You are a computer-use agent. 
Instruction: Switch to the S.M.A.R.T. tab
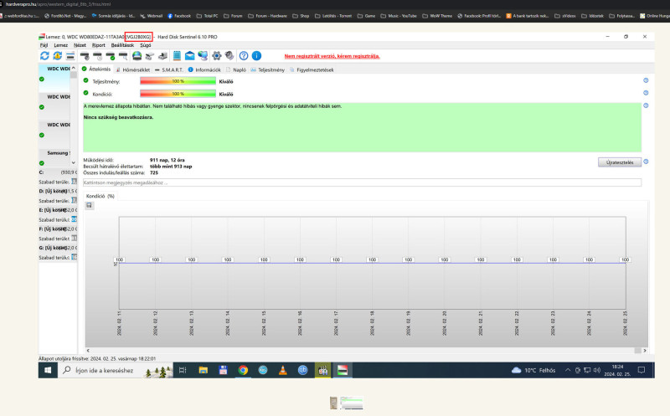coord(169,69)
